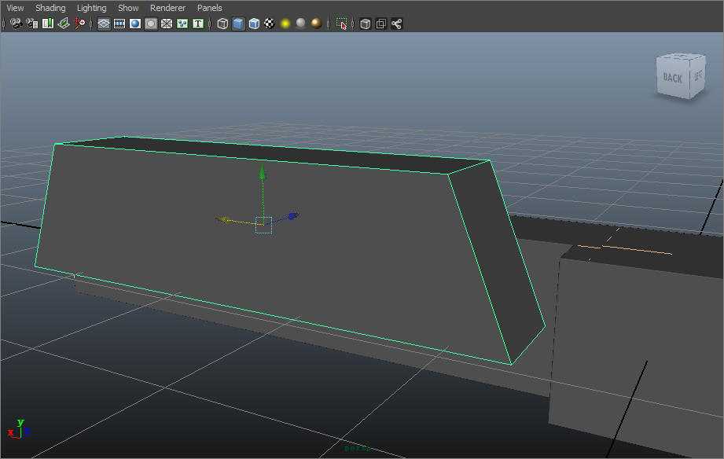Select Smooth Shade All blue cube
This screenshot has height=459, width=724.
pos(238,24)
